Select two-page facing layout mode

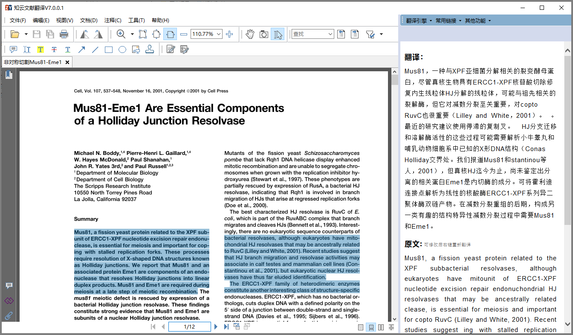click(x=381, y=327)
